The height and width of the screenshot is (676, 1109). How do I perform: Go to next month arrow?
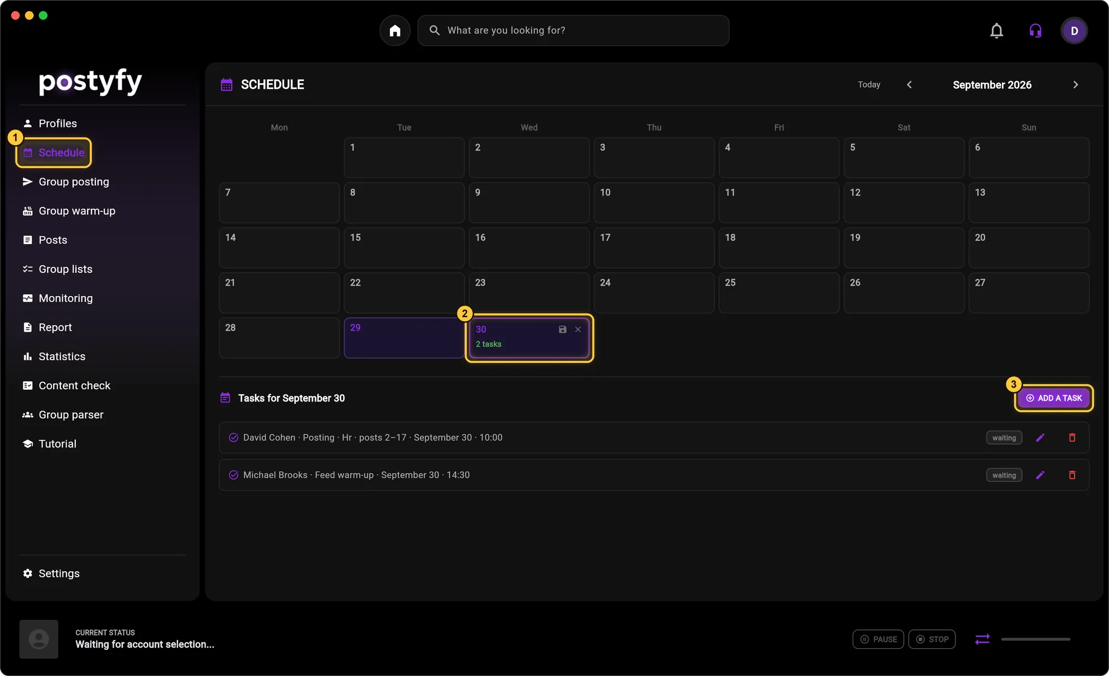pyautogui.click(x=1076, y=85)
